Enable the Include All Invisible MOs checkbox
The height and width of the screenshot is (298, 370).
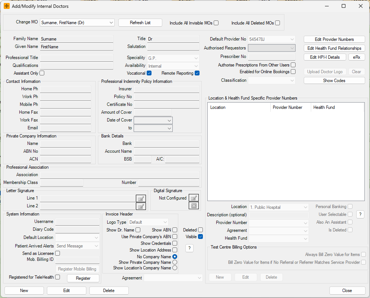click(216, 23)
